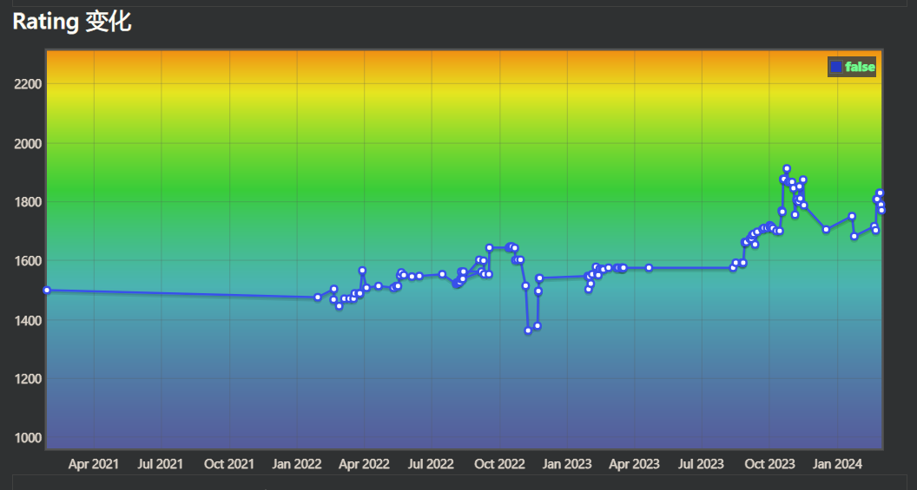Click the y-axis label 1600
917x490 pixels.
pyautogui.click(x=28, y=261)
